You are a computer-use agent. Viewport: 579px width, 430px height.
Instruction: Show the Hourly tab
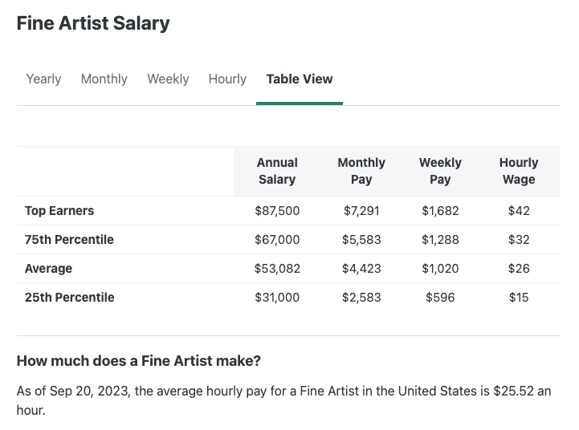coord(227,79)
